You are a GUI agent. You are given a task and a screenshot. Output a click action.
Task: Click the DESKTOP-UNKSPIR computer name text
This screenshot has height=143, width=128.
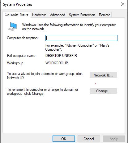click(61, 56)
